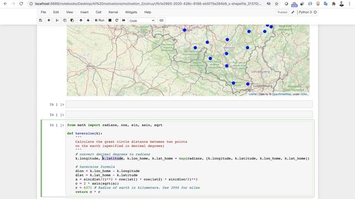Click the kernel idle circle indicator
This screenshot has height=199, width=355.
point(315,12)
